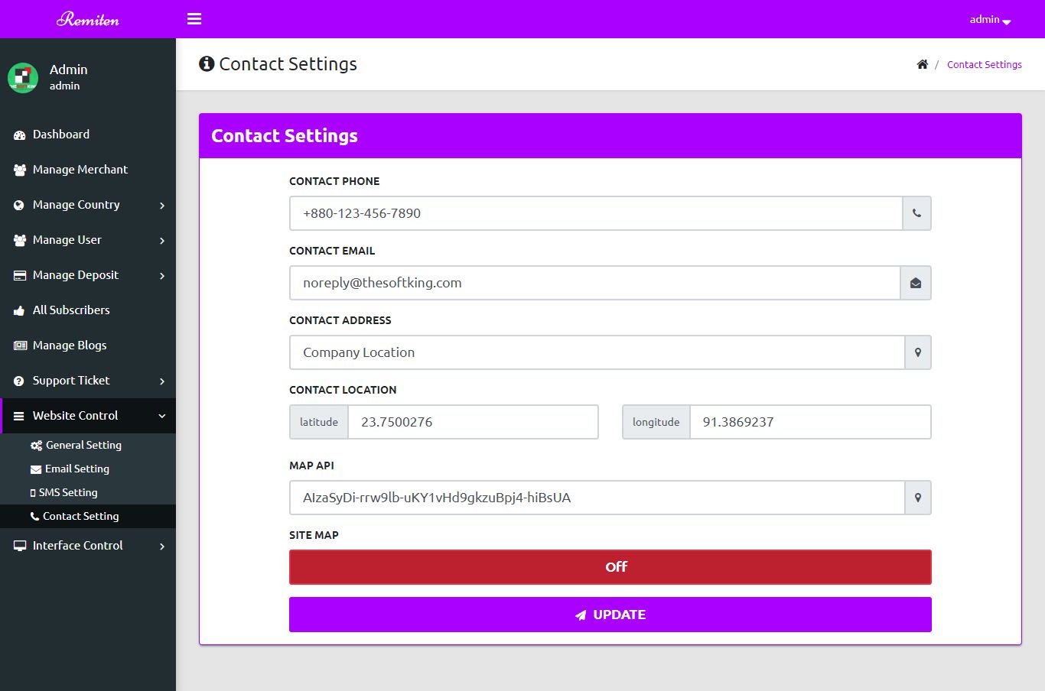Click the Remiten logo
This screenshot has height=691, width=1045.
[x=88, y=19]
